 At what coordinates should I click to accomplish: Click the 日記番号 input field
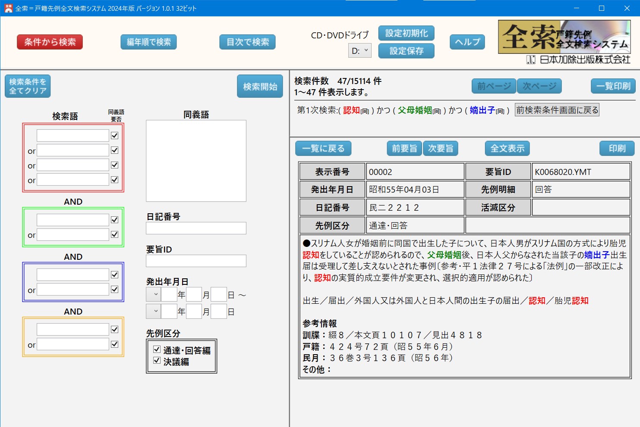(196, 228)
